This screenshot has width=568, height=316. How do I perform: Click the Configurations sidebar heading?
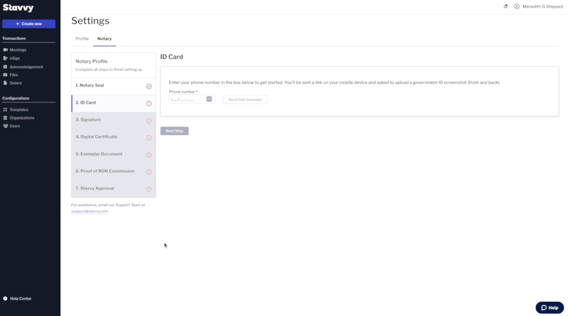[x=16, y=98]
